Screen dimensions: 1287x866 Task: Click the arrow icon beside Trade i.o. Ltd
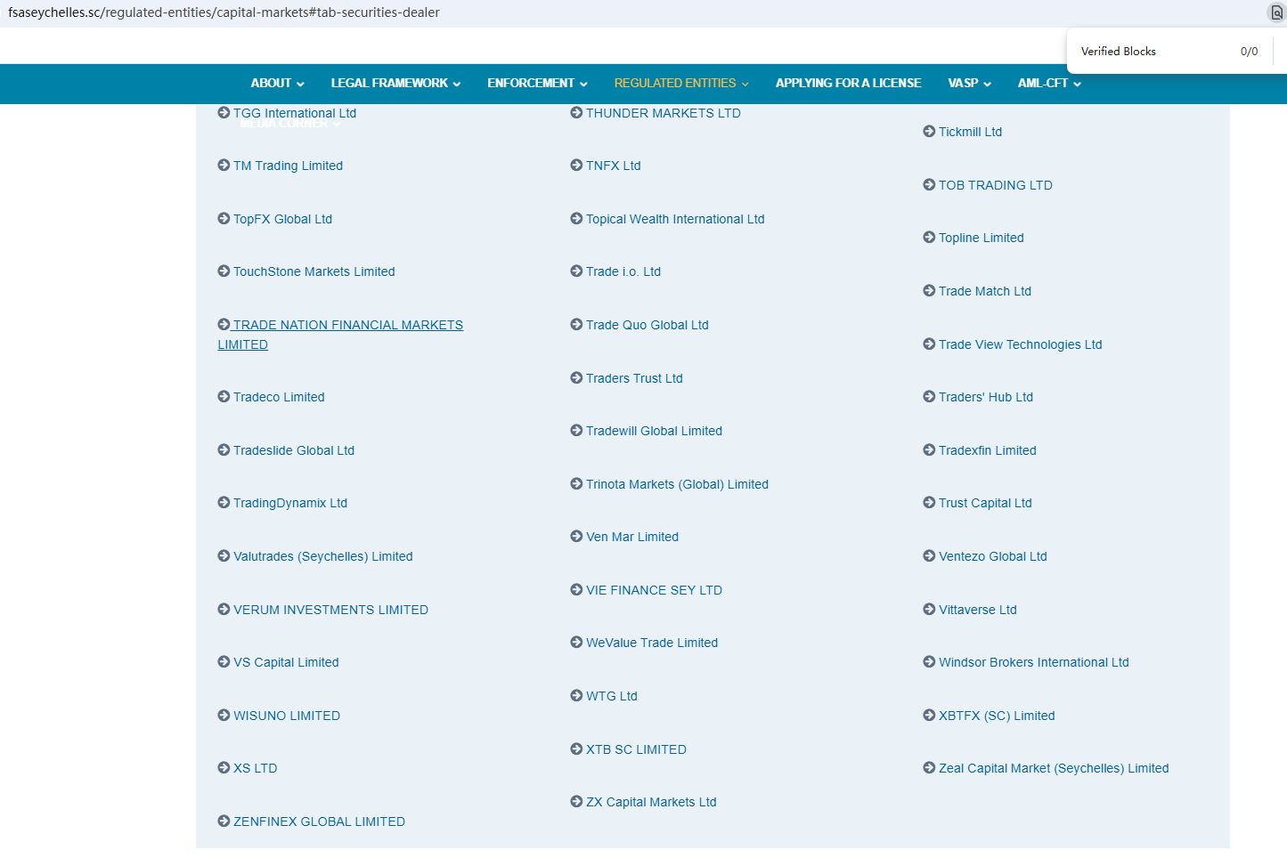pos(576,271)
